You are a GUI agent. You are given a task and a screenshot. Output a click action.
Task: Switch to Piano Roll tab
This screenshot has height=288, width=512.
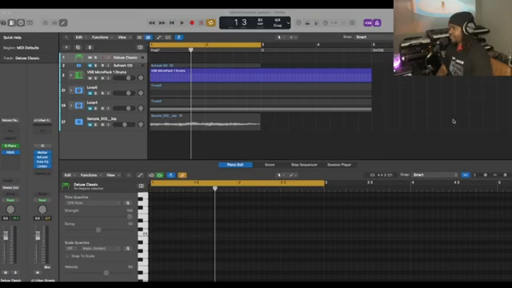tap(235, 165)
